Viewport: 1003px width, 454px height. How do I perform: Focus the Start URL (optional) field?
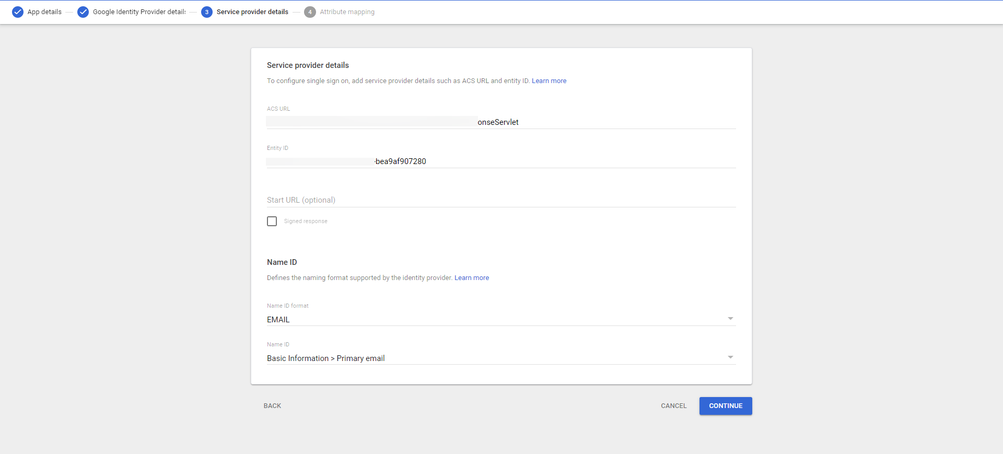[501, 200]
